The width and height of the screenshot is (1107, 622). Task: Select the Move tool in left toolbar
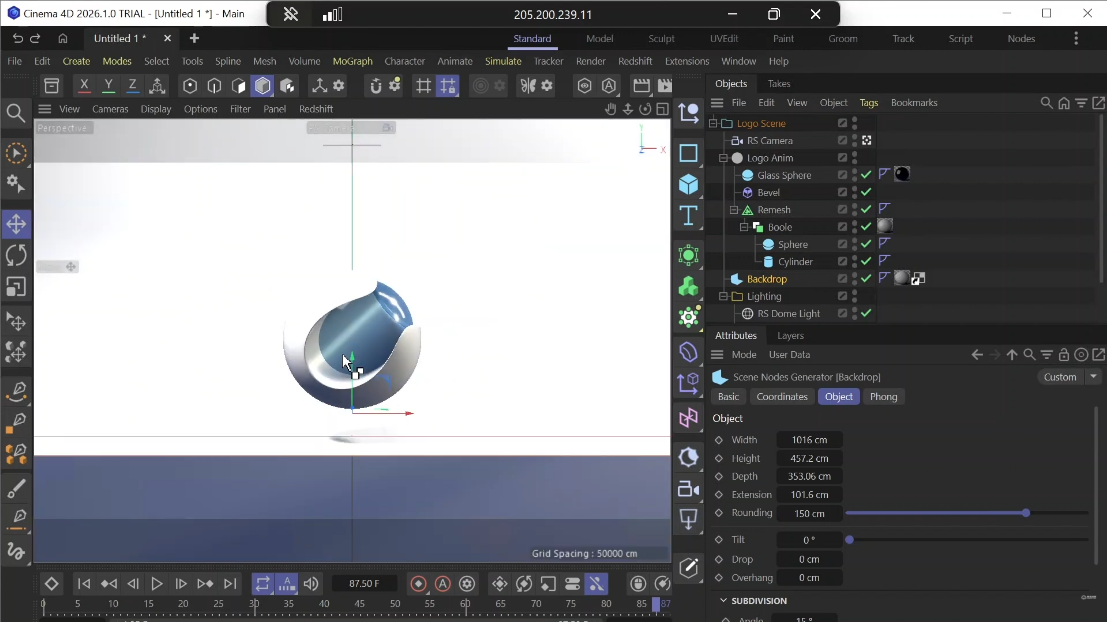coord(16,224)
